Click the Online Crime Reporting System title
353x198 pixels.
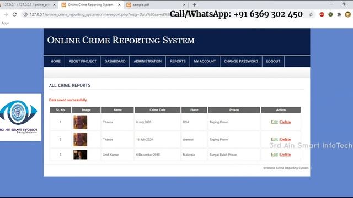121,40
